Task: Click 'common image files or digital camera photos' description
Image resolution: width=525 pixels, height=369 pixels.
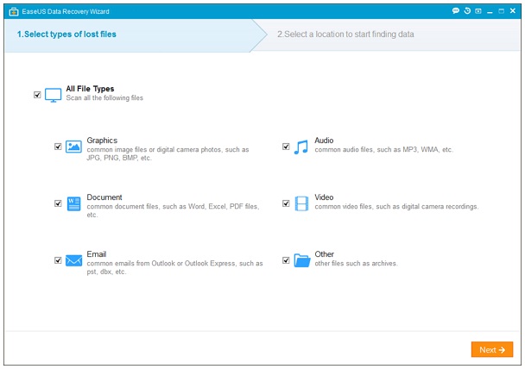Action: click(x=168, y=153)
